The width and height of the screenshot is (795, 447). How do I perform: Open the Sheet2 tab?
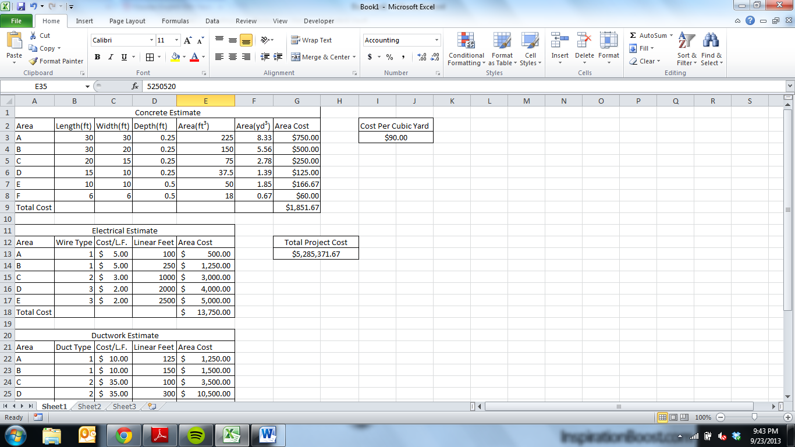[x=88, y=407]
